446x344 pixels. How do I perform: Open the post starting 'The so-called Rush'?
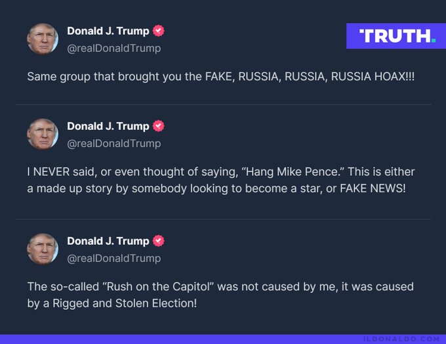click(220, 295)
